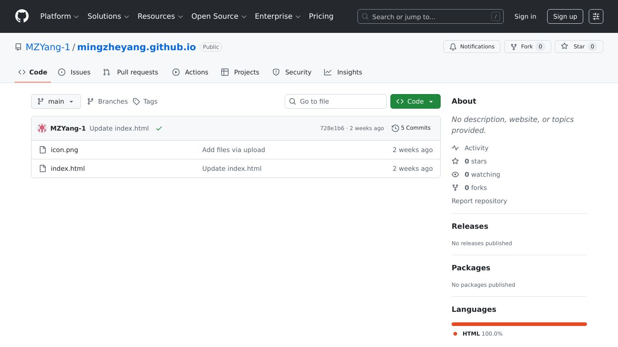Fork the repository
Screen dimensions: 618x347
click(527, 47)
